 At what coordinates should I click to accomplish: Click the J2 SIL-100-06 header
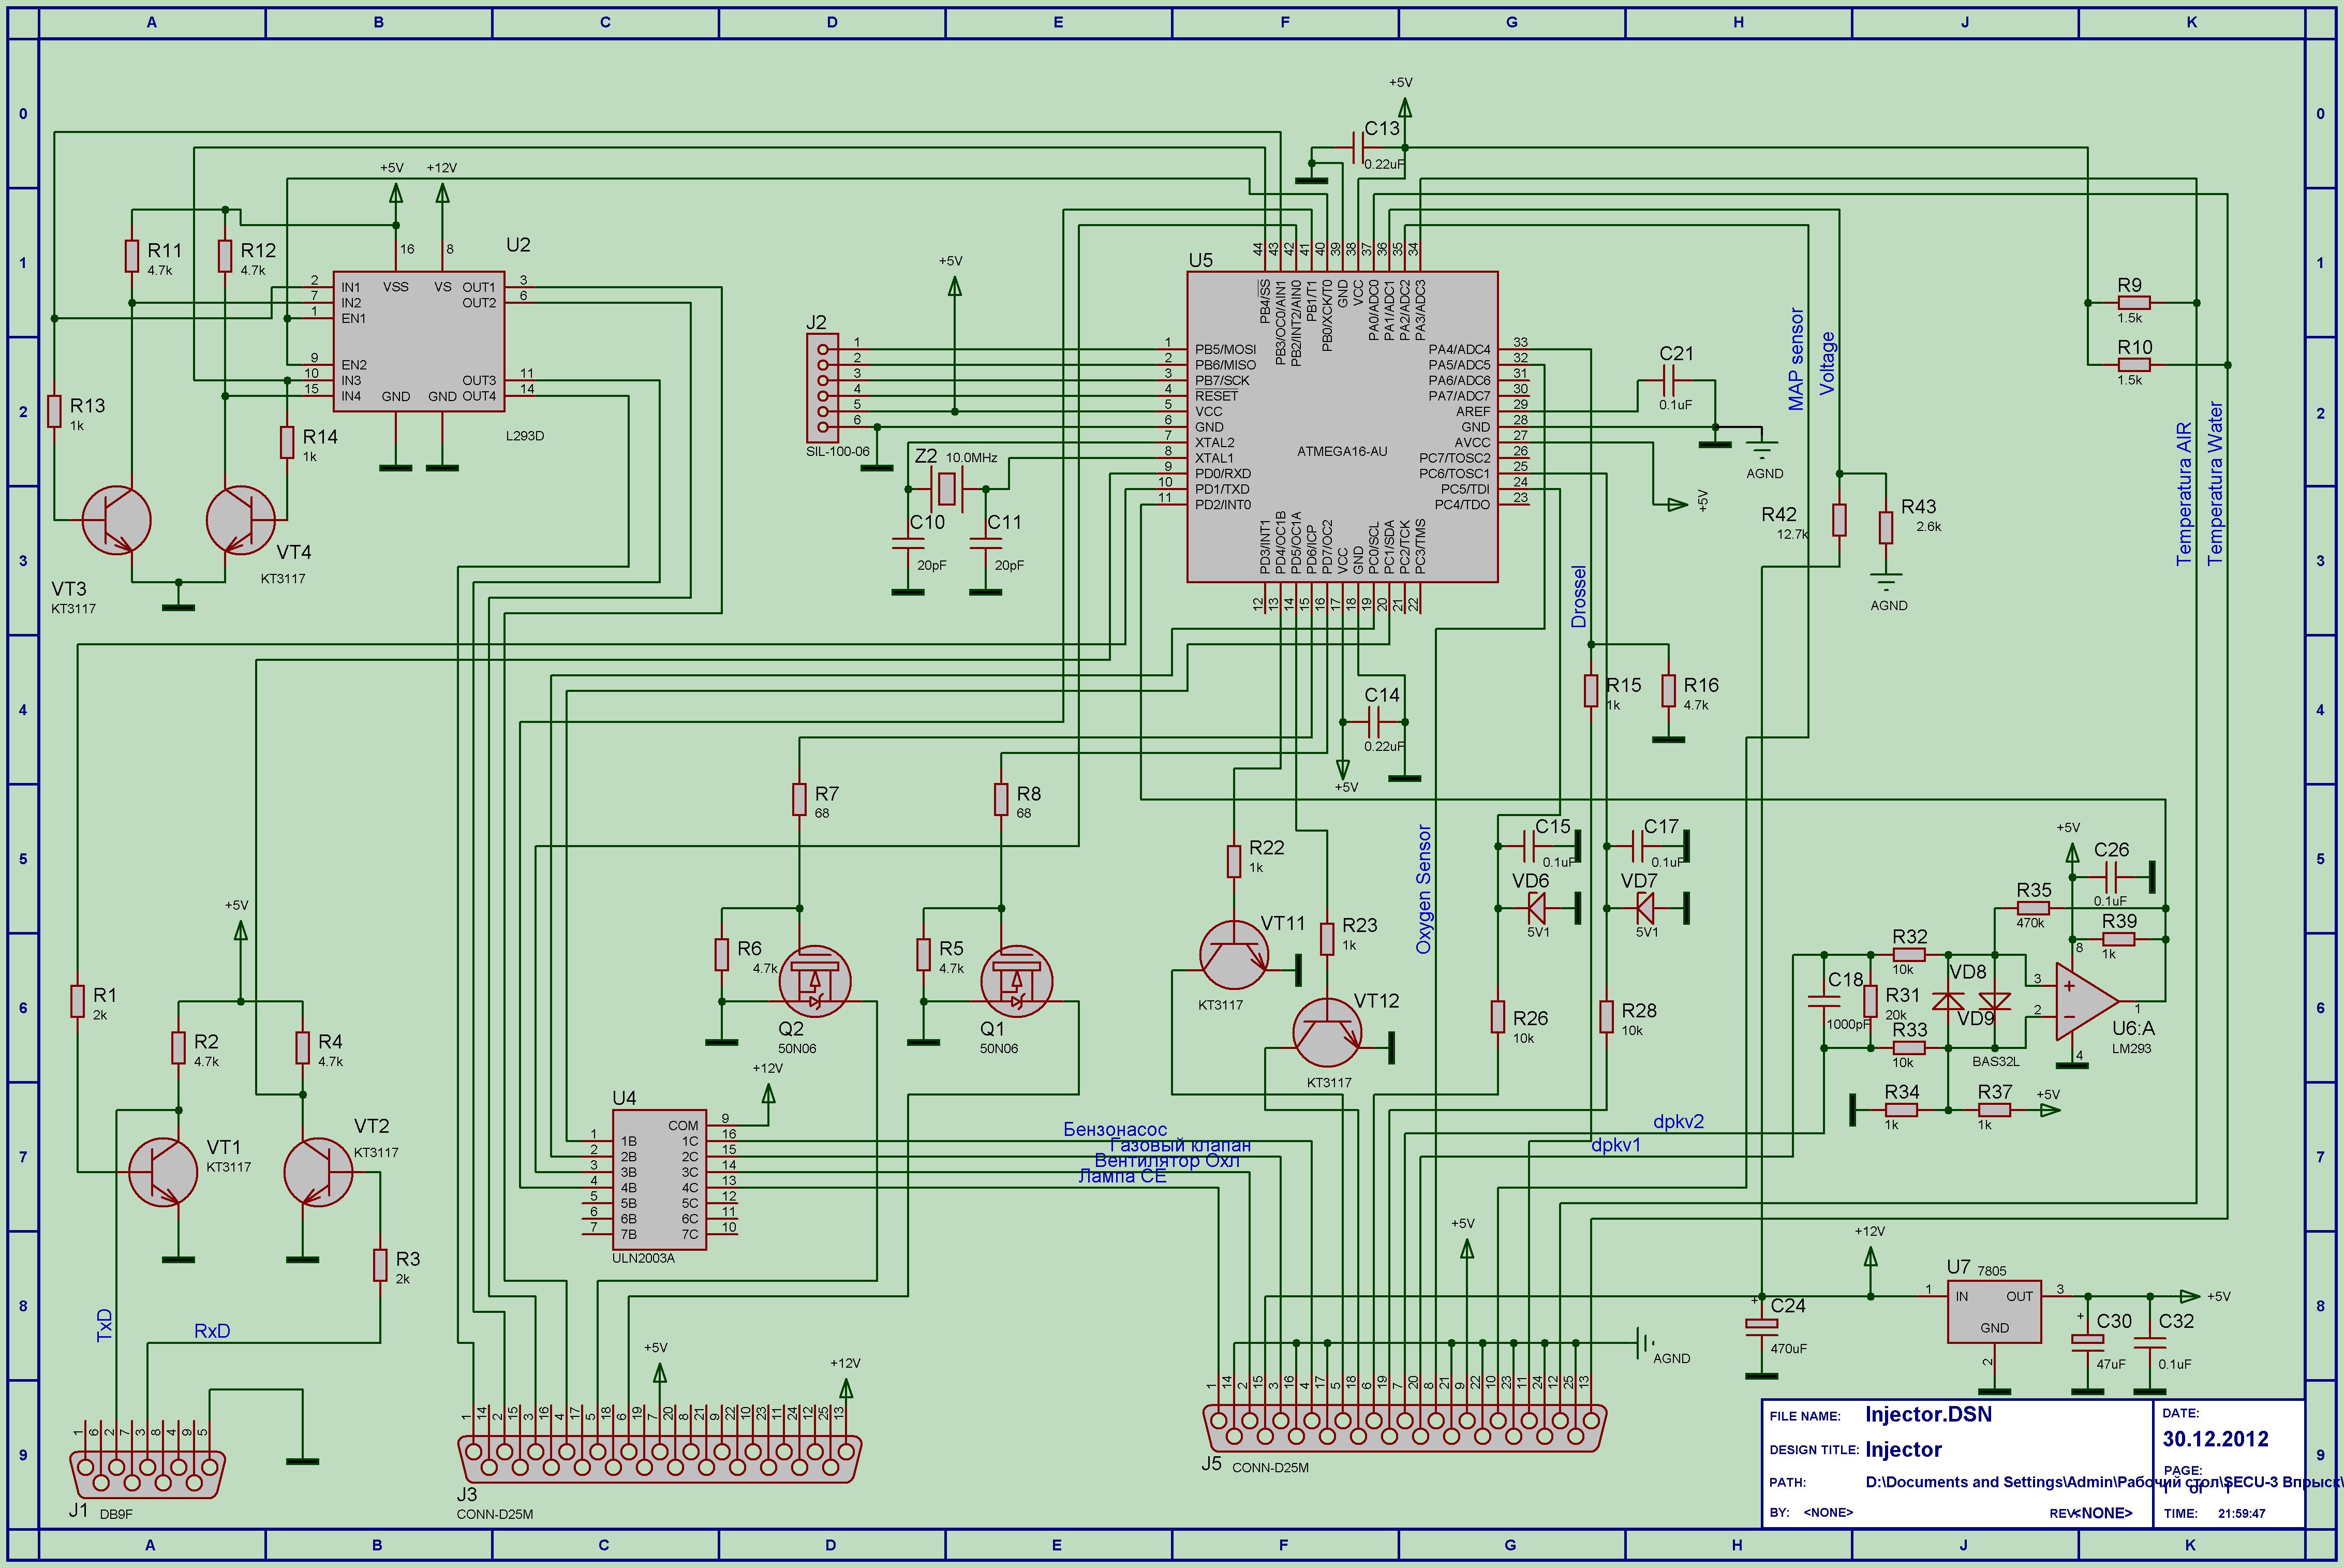tap(822, 388)
